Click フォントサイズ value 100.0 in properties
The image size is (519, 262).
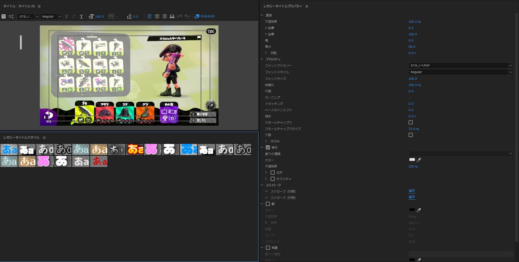click(x=413, y=79)
